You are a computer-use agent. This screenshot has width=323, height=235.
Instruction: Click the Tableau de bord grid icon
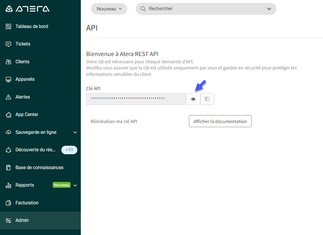(x=8, y=27)
